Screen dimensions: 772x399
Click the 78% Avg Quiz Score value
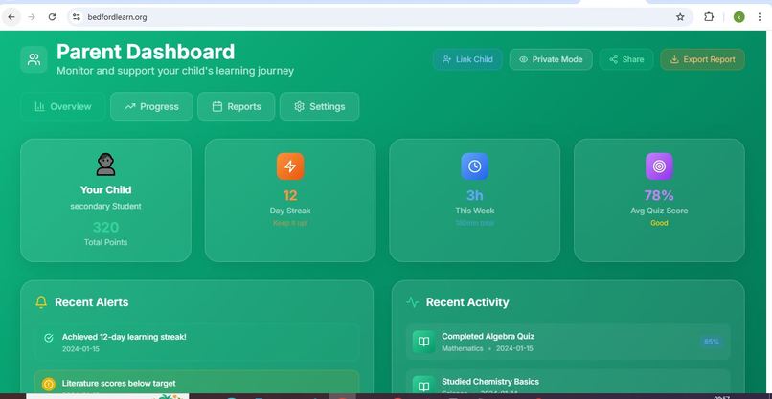coord(659,196)
